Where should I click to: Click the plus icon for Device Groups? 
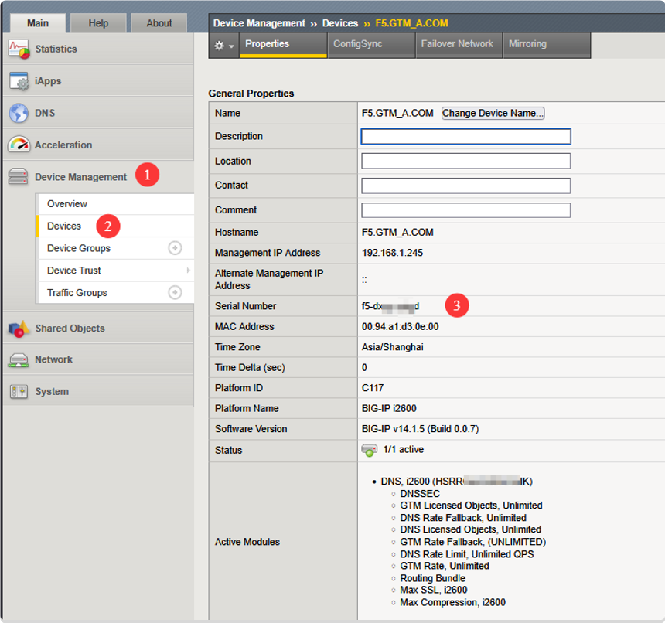click(x=175, y=248)
